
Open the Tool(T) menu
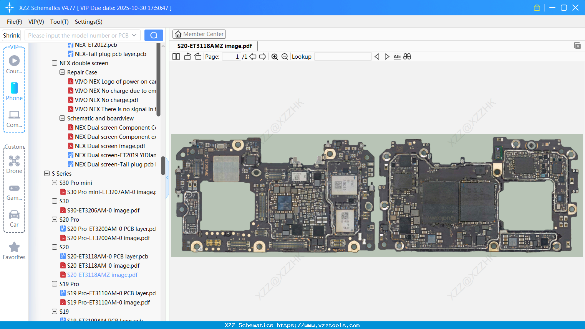tap(59, 22)
